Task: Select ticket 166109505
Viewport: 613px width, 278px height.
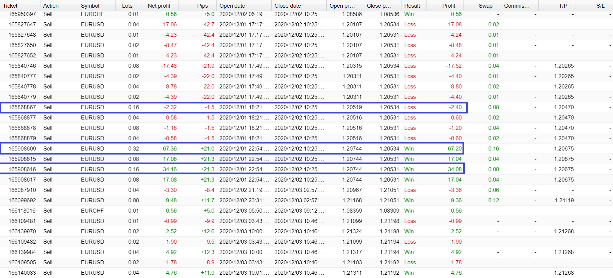Action: [22, 262]
